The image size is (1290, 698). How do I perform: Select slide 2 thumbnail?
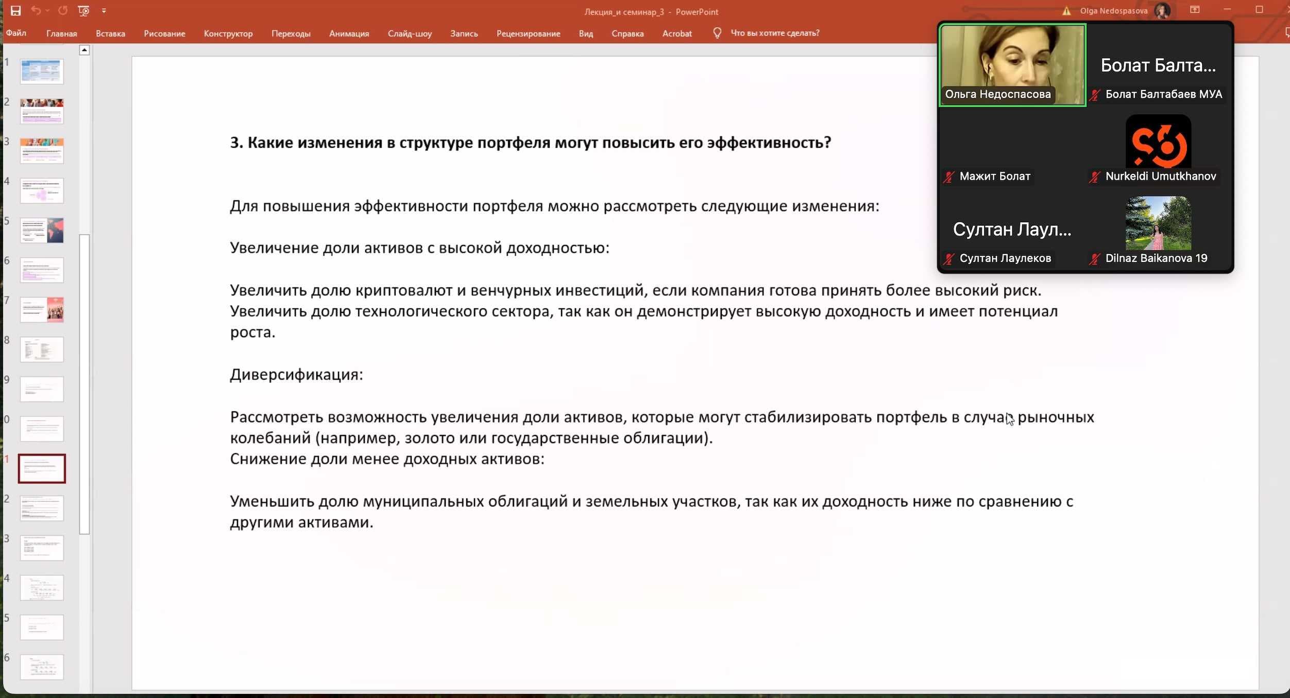42,111
